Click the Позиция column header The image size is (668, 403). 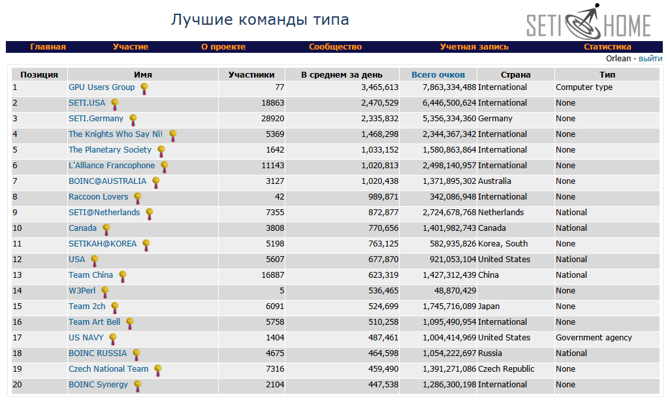coord(39,75)
